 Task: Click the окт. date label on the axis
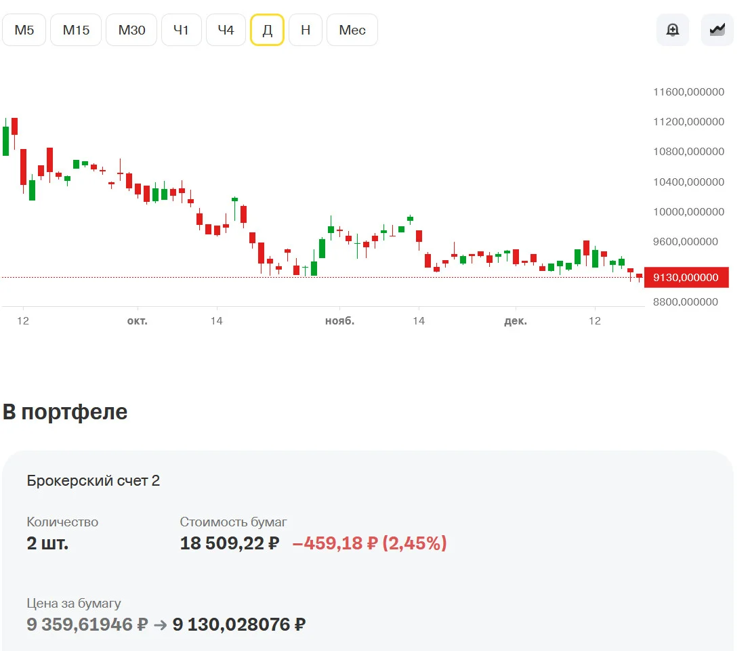(x=138, y=321)
